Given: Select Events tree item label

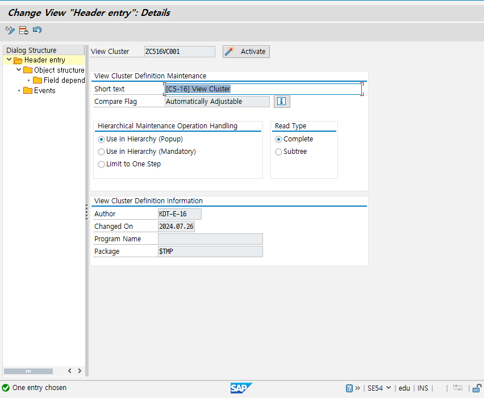Looking at the screenshot, I should [x=45, y=90].
